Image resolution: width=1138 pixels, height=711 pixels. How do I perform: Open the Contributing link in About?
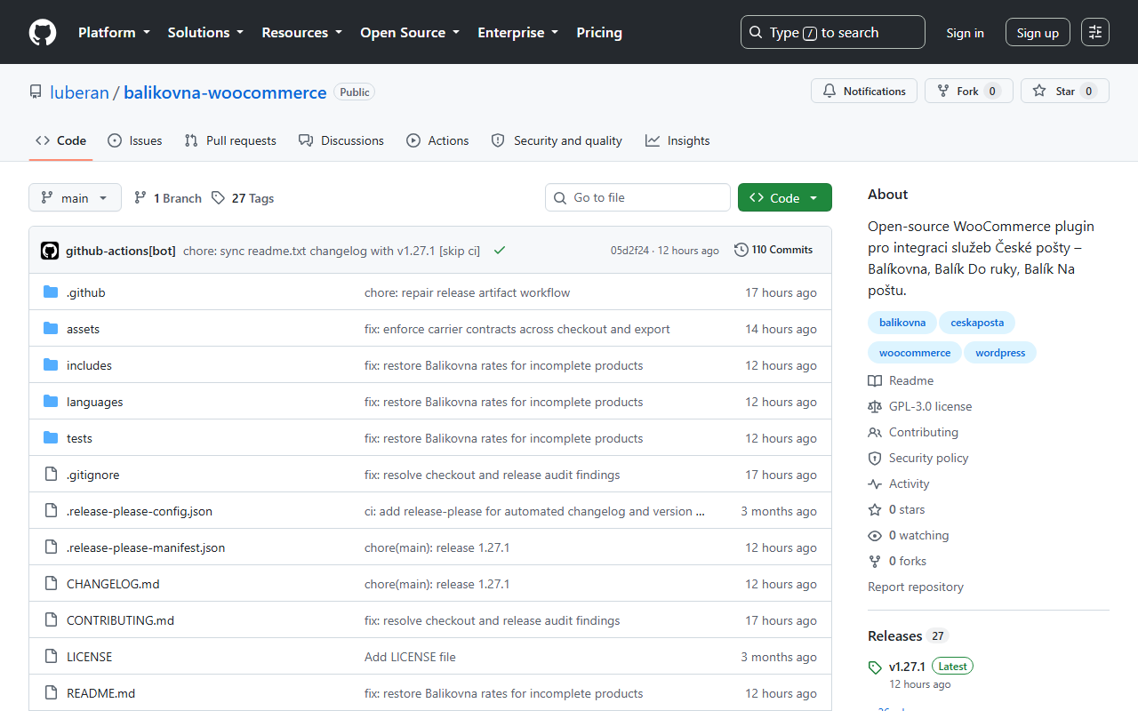pyautogui.click(x=913, y=432)
